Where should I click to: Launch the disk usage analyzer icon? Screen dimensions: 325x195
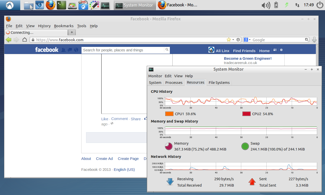[72, 5]
